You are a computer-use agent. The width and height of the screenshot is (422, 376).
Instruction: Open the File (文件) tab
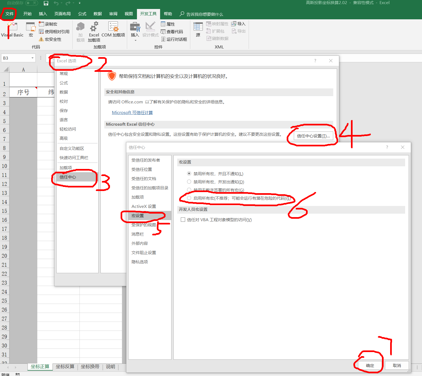(10, 14)
